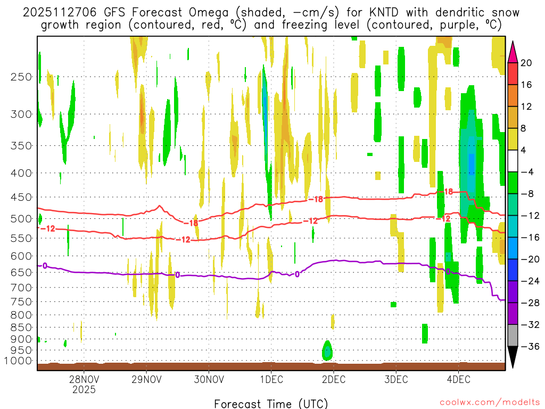This screenshot has width=545, height=409.
Task: Click the yellow swatch between 4 and 8
Action: 513,139
